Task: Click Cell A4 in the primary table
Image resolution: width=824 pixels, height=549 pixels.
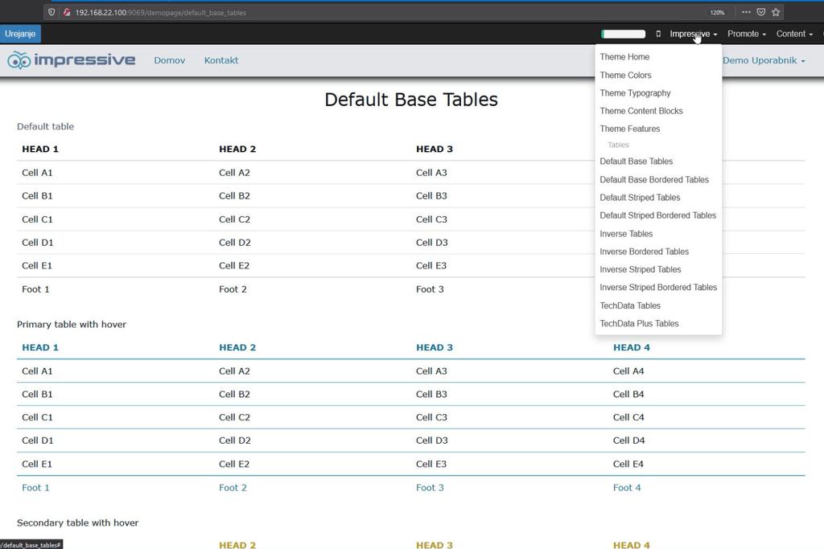Action: 628,371
